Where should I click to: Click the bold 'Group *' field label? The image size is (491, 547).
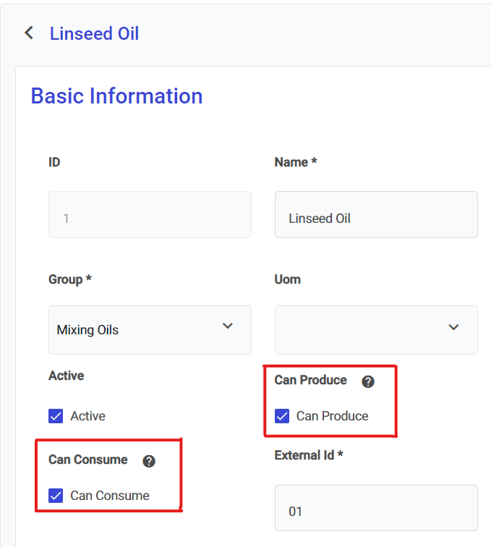click(x=69, y=279)
